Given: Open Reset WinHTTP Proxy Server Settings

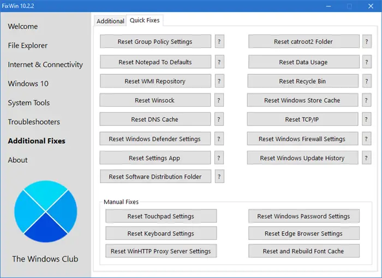Looking at the screenshot, I should [x=161, y=251].
